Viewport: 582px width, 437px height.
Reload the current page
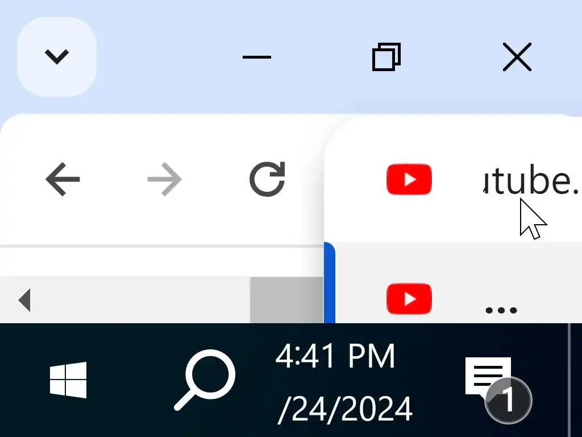click(267, 179)
